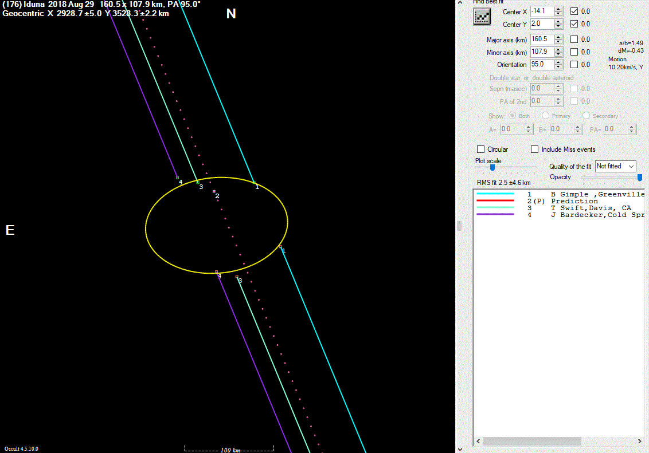
Task: Increase the Orientation value with up arrow
Action: (x=558, y=62)
